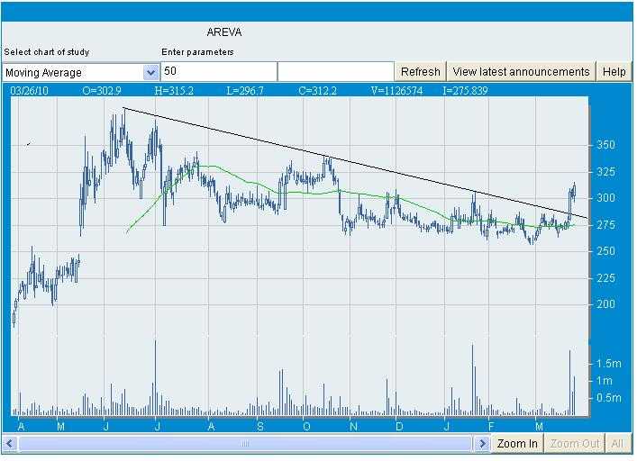Click the 350 price axis label

pyautogui.click(x=605, y=145)
